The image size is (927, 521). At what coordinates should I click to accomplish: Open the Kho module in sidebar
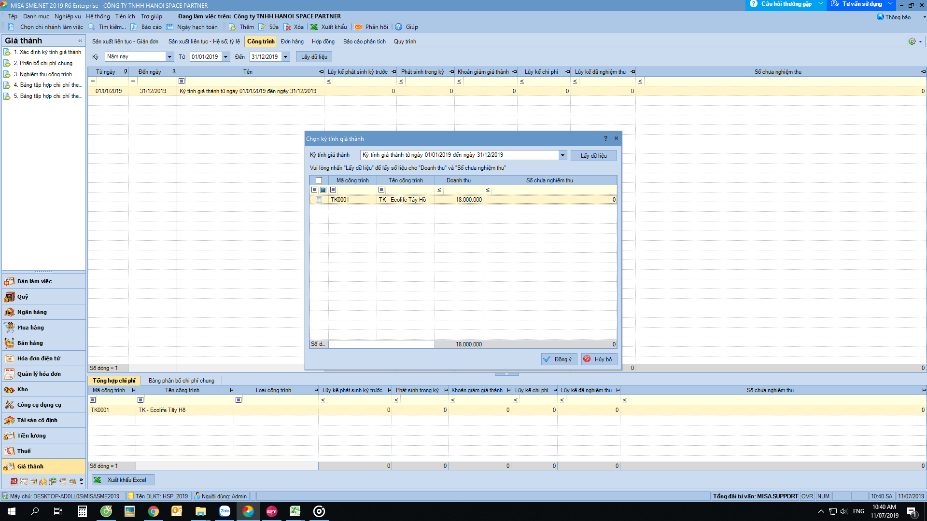[23, 389]
